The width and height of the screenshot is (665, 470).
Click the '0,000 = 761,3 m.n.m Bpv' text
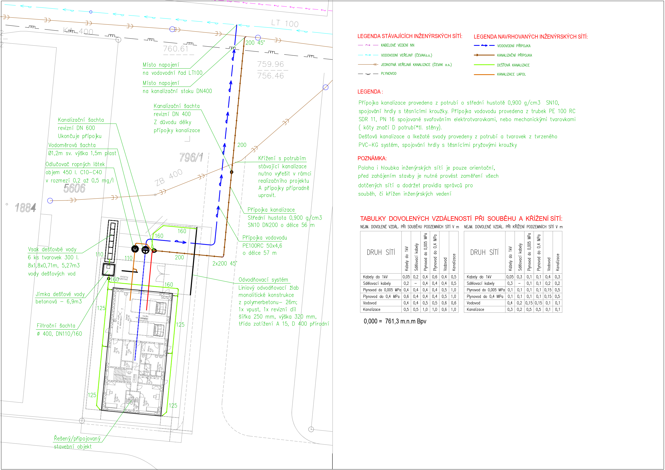pyautogui.click(x=395, y=321)
